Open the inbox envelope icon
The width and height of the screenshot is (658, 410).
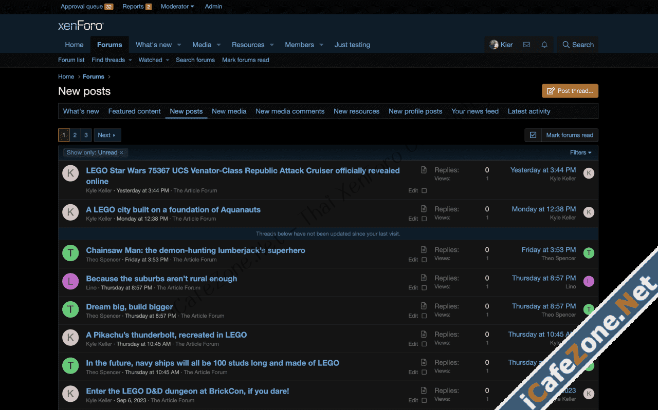pos(526,45)
